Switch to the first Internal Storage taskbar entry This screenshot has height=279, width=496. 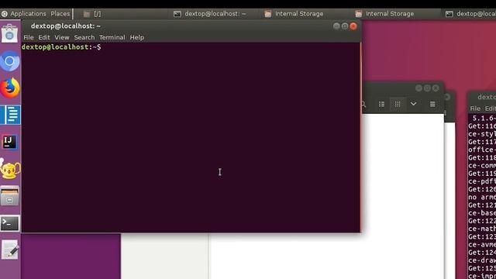click(294, 14)
